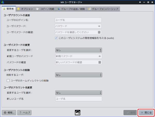Click the ヘルプ button
The height and width of the screenshot is (117, 155).
25,113
